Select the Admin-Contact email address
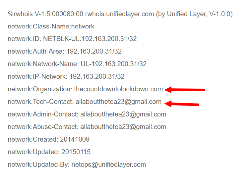This screenshot has height=180, width=249. pyautogui.click(x=123, y=114)
